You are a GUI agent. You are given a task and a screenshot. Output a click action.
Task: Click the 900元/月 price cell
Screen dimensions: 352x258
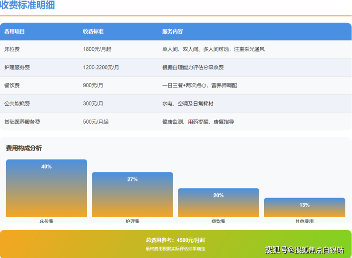(x=93, y=86)
